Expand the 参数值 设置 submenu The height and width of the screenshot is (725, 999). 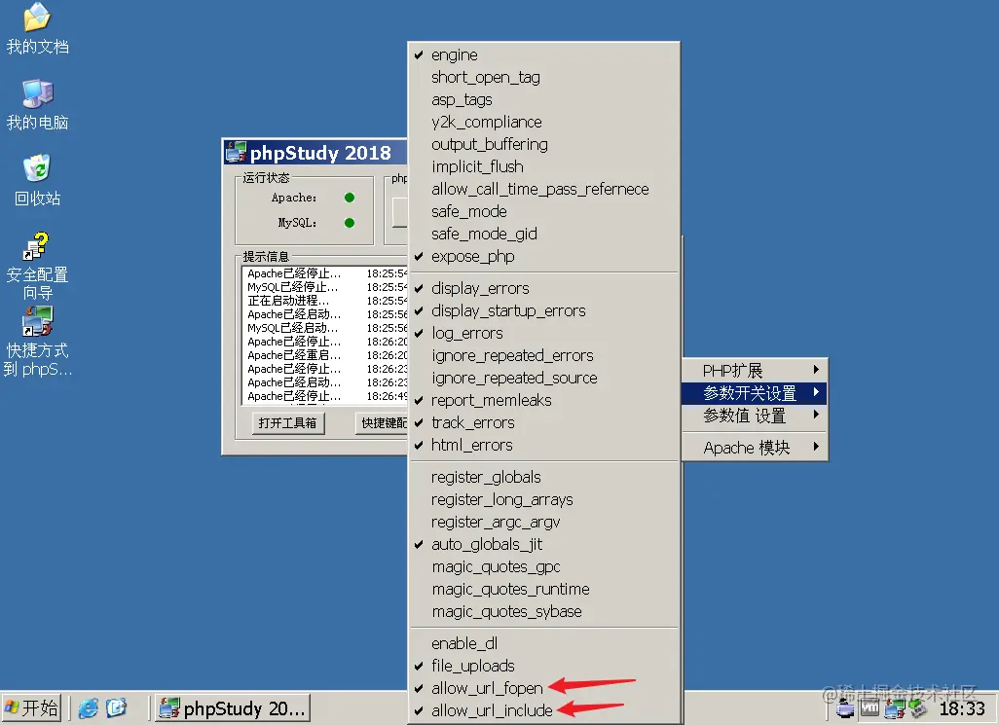(x=755, y=415)
